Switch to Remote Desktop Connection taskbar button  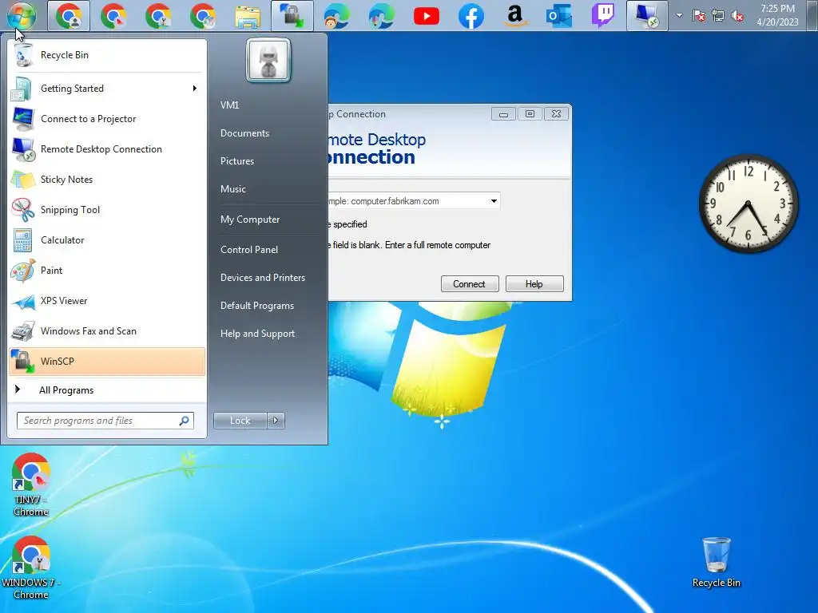[x=647, y=16]
